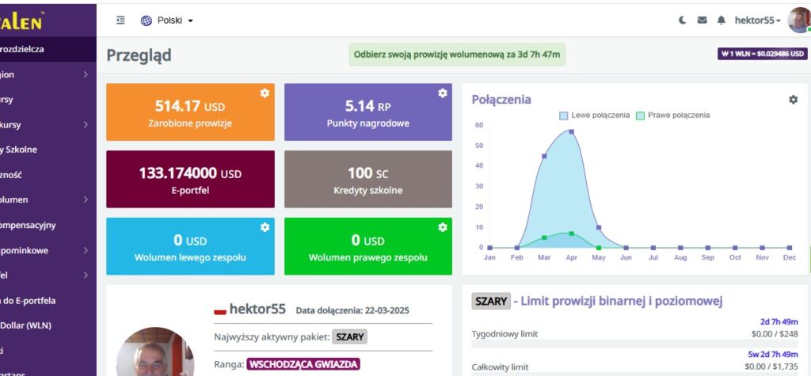The width and height of the screenshot is (811, 376).
Task: Open the Polski language dropdown
Action: pos(167,21)
